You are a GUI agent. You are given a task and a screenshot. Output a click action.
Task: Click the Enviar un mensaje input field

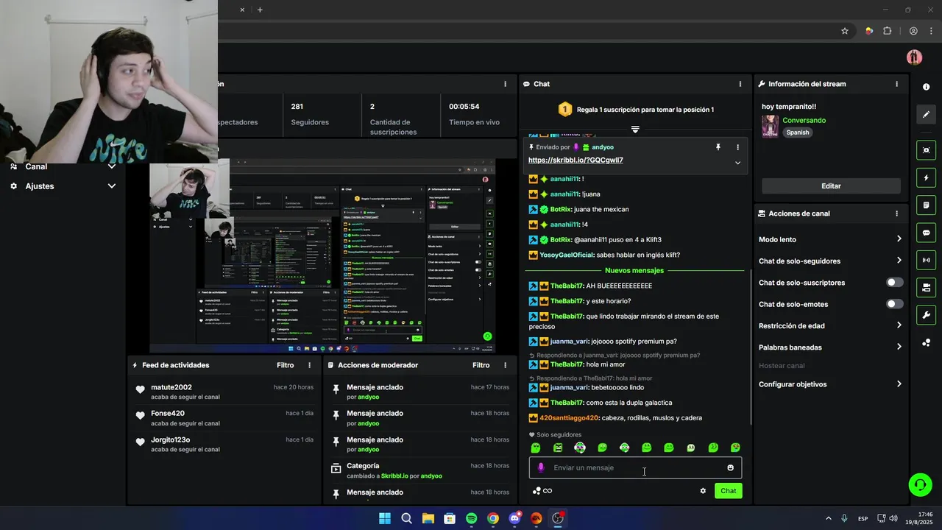coord(635,467)
